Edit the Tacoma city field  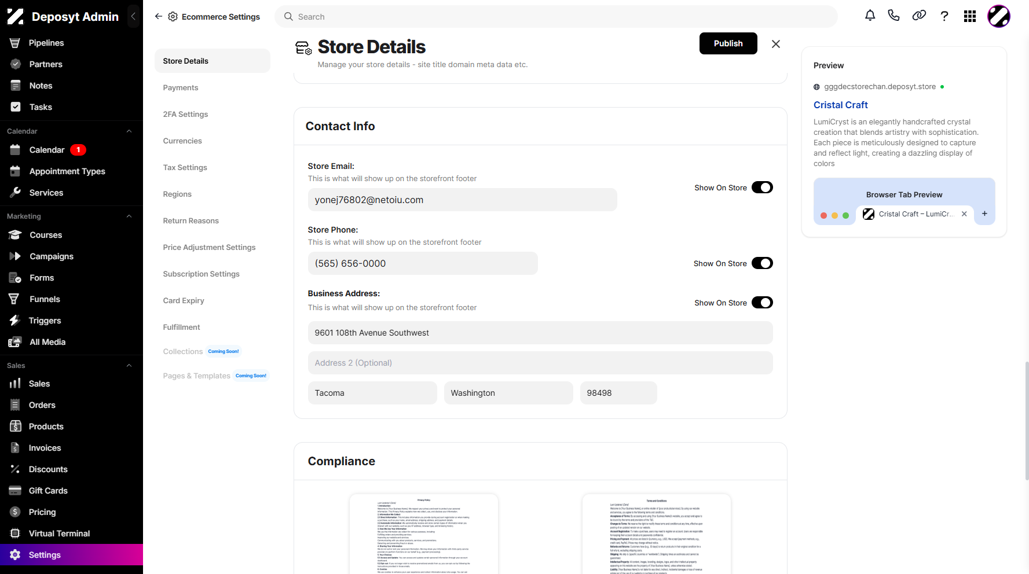pyautogui.click(x=372, y=393)
